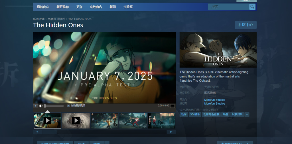Select the fifth screenshot thumbnail

tap(161, 121)
